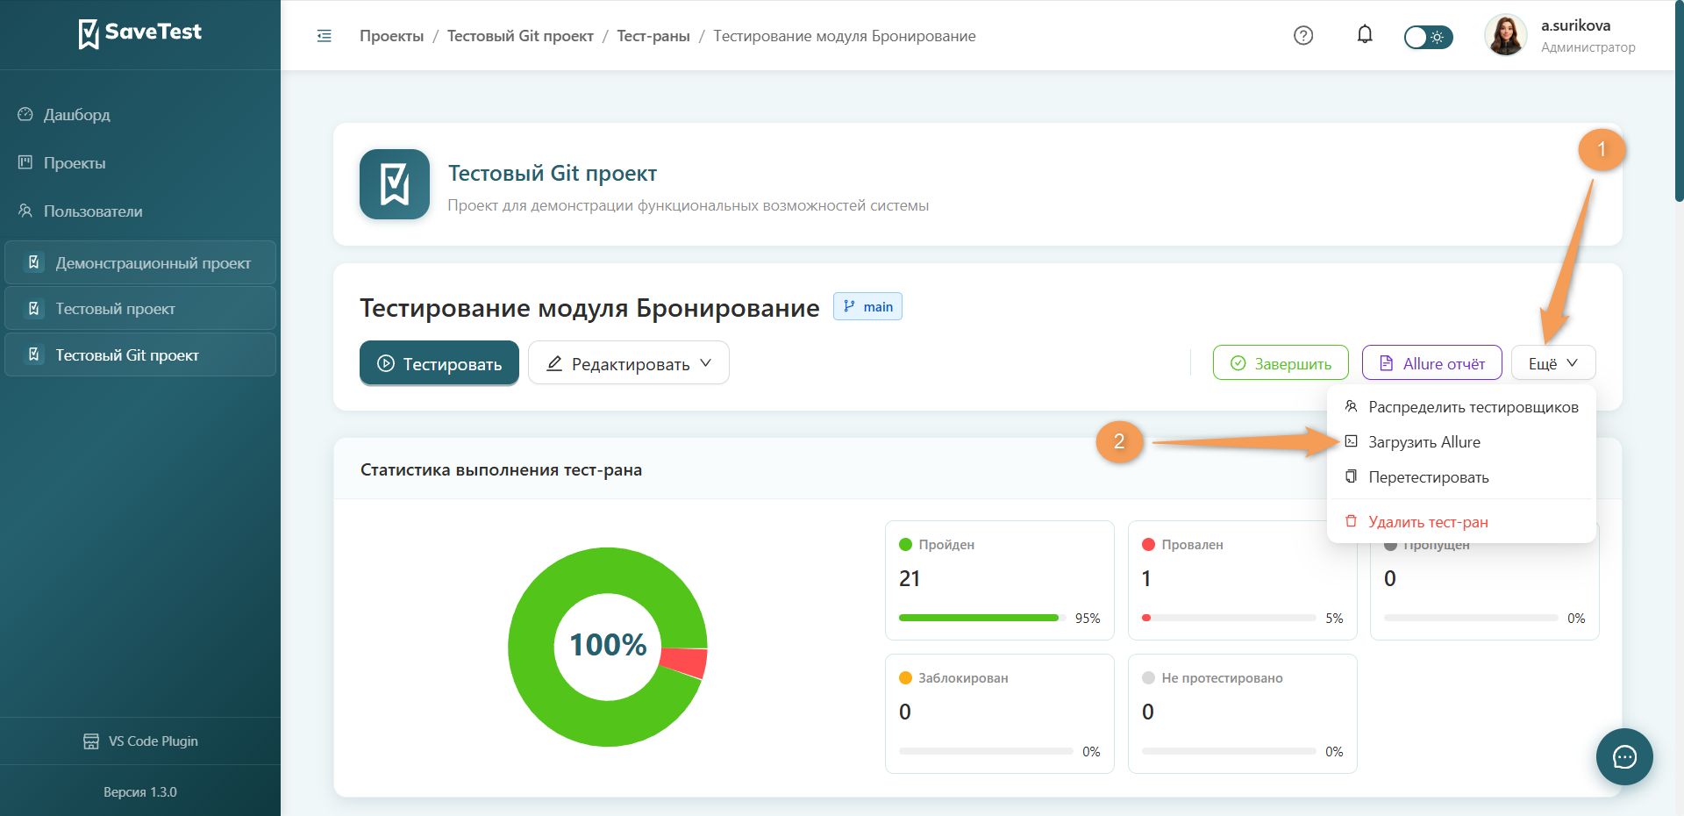Toggle Ещё dropdown menu
Viewport: 1684px width, 816px height.
click(x=1553, y=363)
